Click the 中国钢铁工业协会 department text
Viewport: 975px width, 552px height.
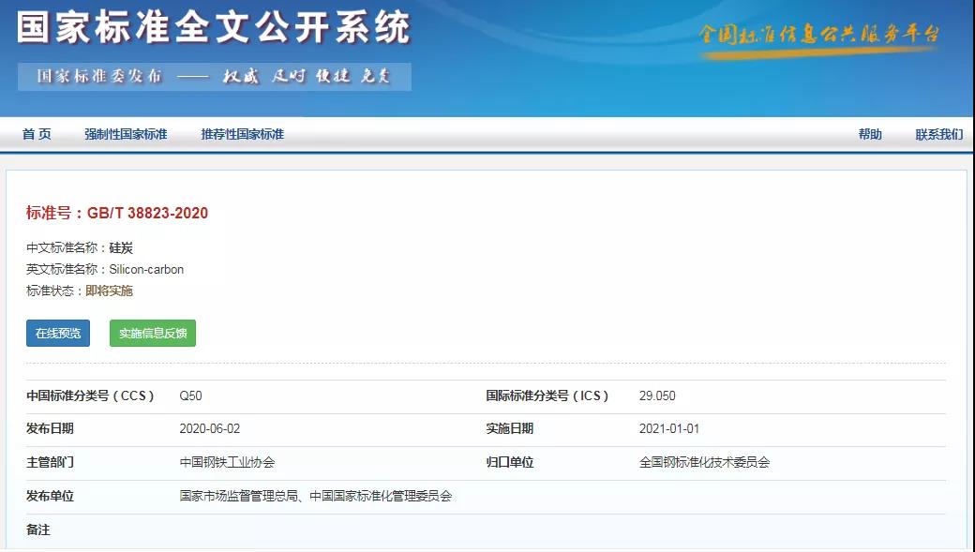pyautogui.click(x=227, y=462)
